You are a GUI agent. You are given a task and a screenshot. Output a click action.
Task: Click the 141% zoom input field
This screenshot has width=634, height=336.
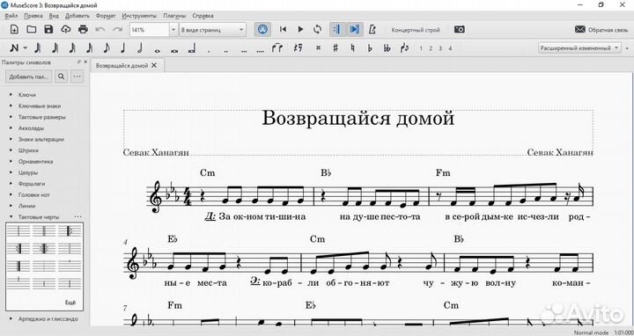(x=149, y=30)
